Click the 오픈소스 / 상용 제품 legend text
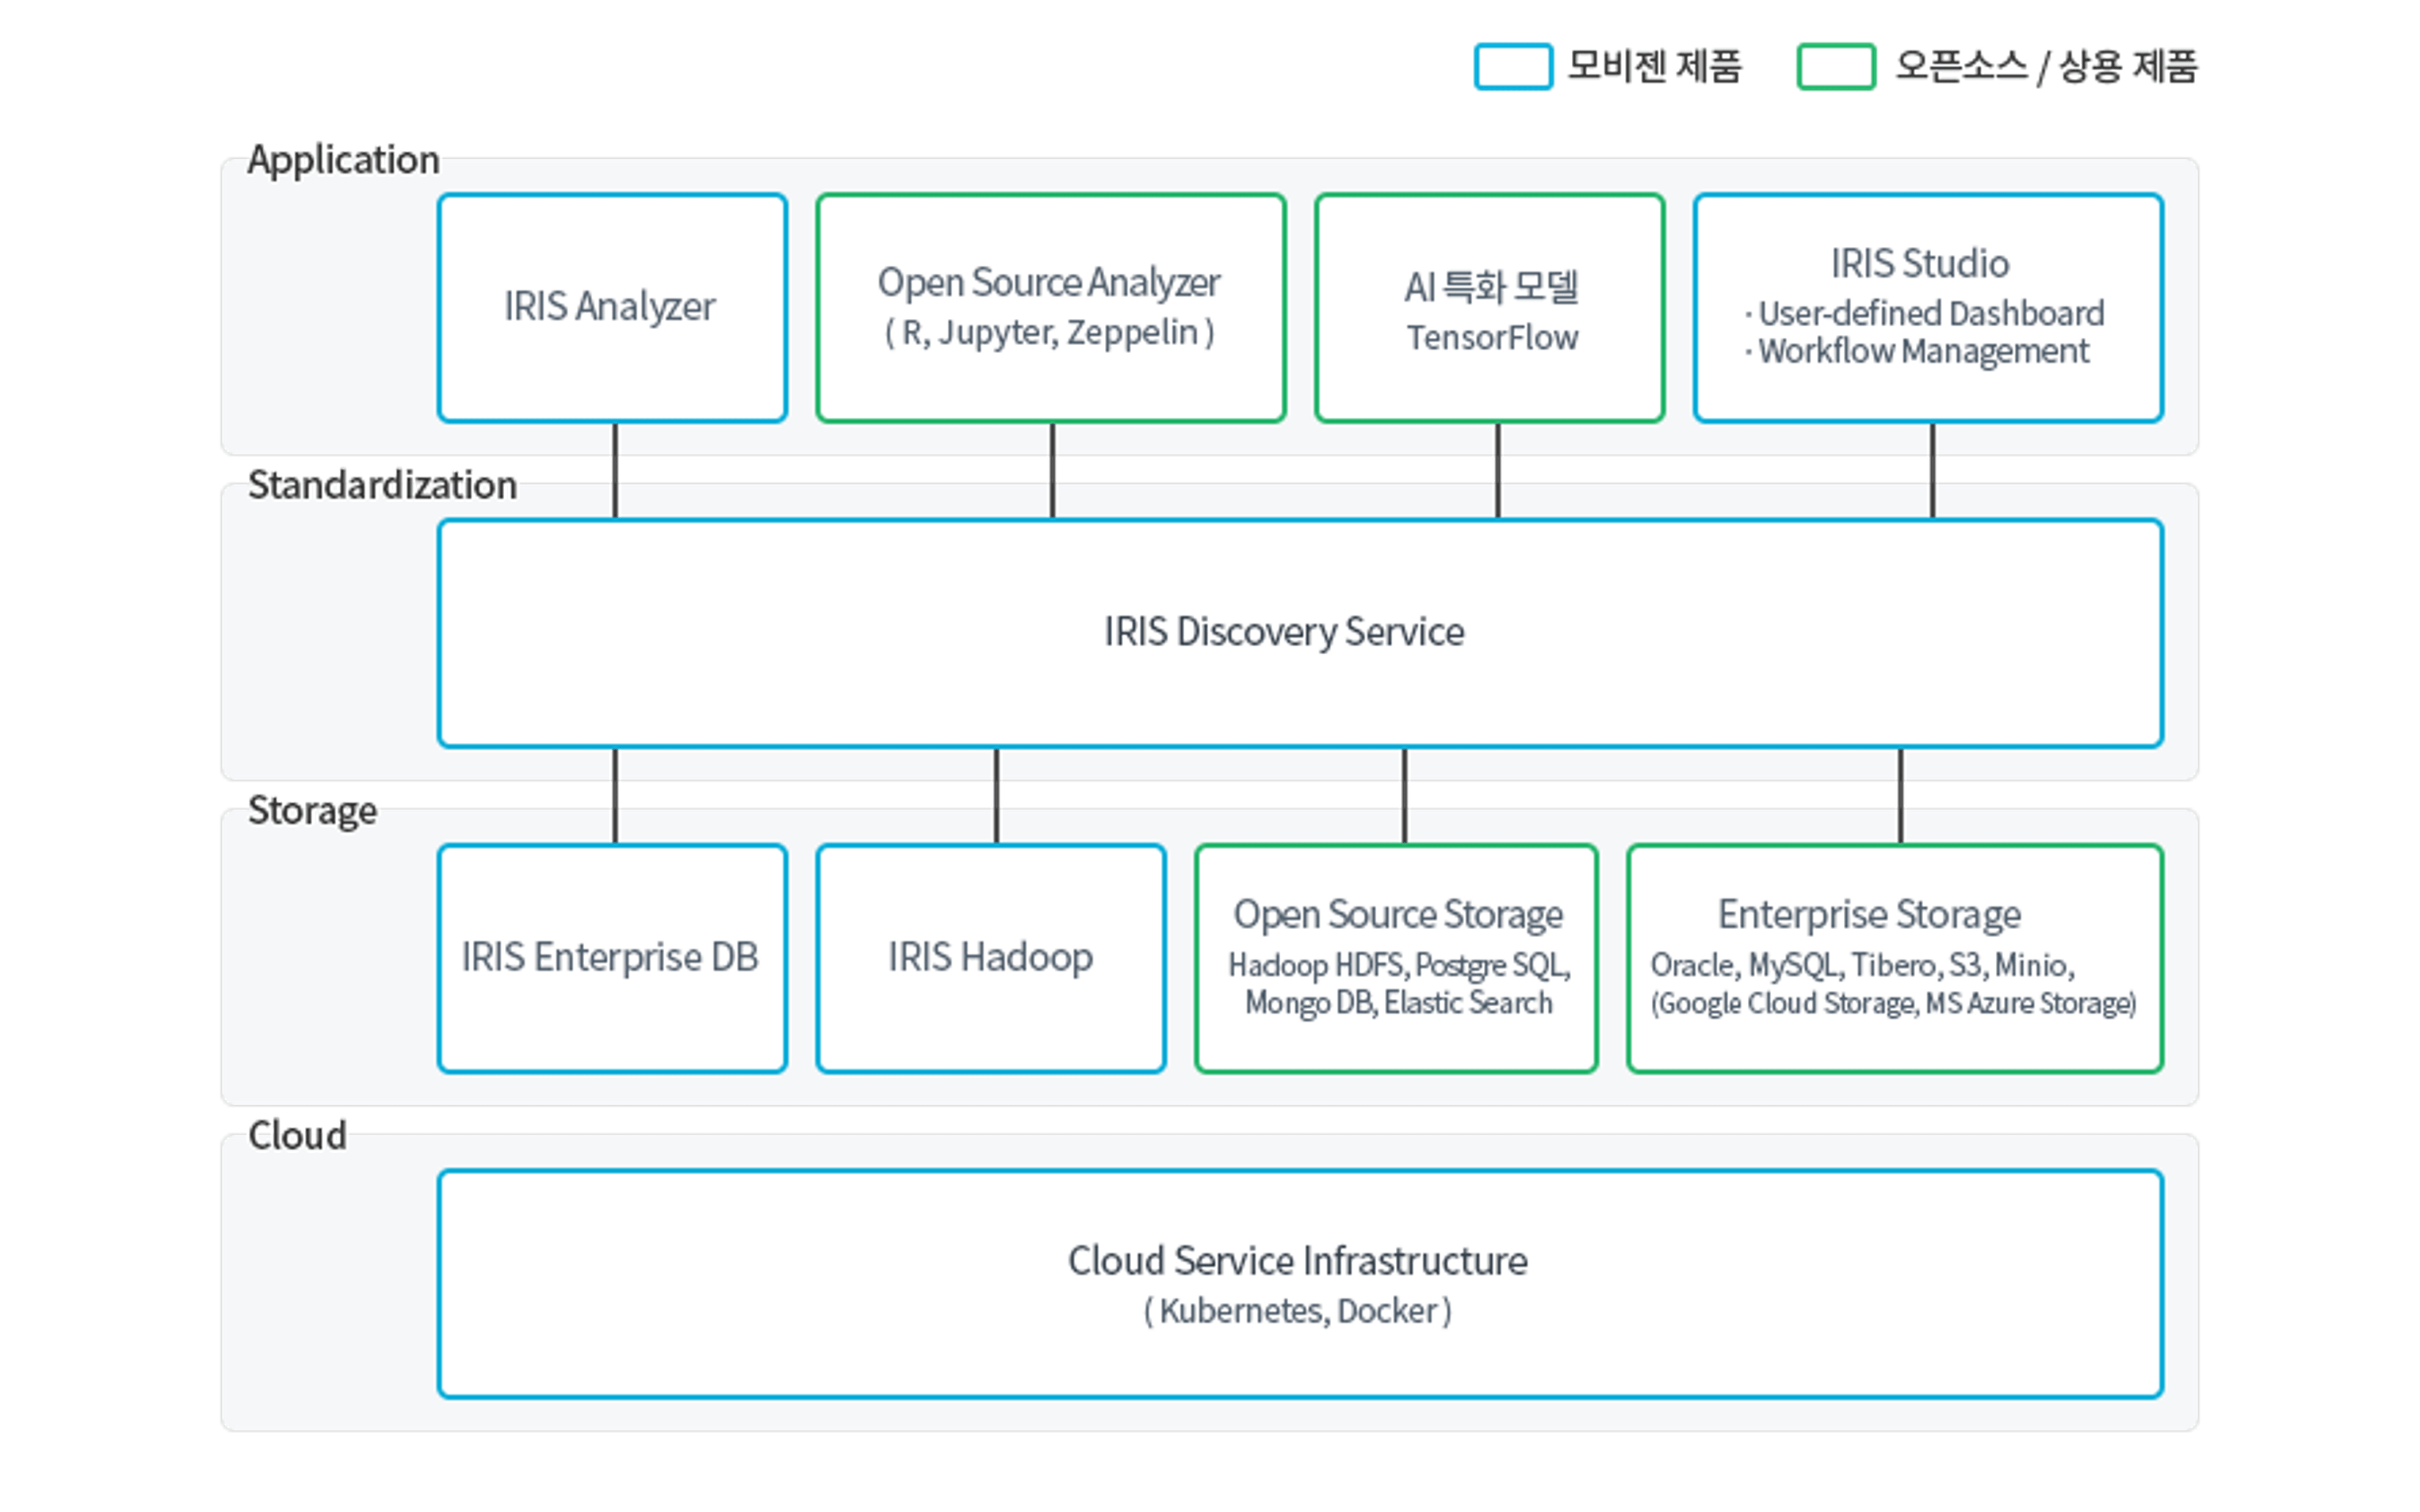 (x=2045, y=67)
